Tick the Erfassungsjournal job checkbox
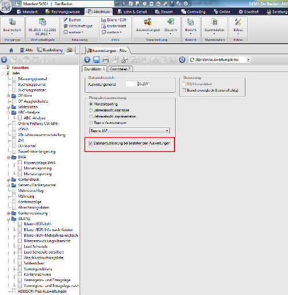288x295 pixels. tap(14, 79)
